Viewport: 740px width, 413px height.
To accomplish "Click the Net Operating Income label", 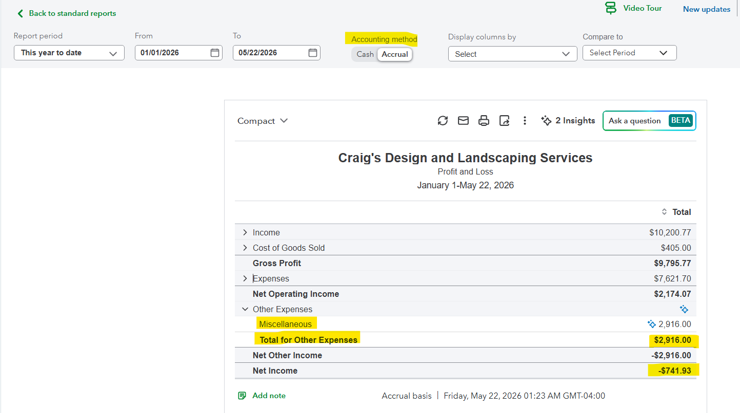I will point(296,294).
